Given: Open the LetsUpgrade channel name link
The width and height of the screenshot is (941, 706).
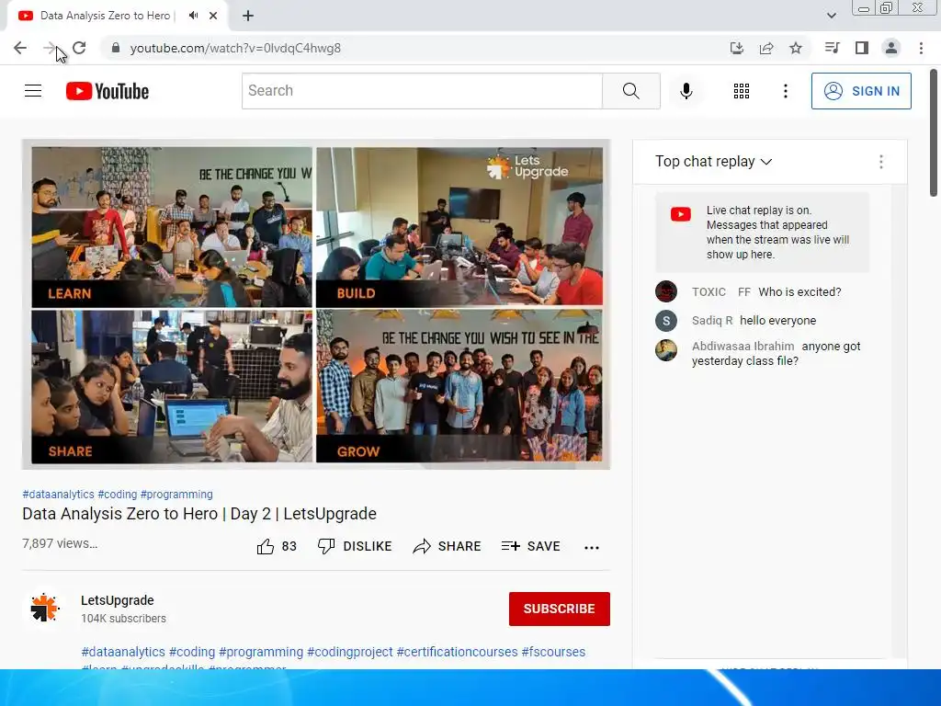Looking at the screenshot, I should coord(118,600).
